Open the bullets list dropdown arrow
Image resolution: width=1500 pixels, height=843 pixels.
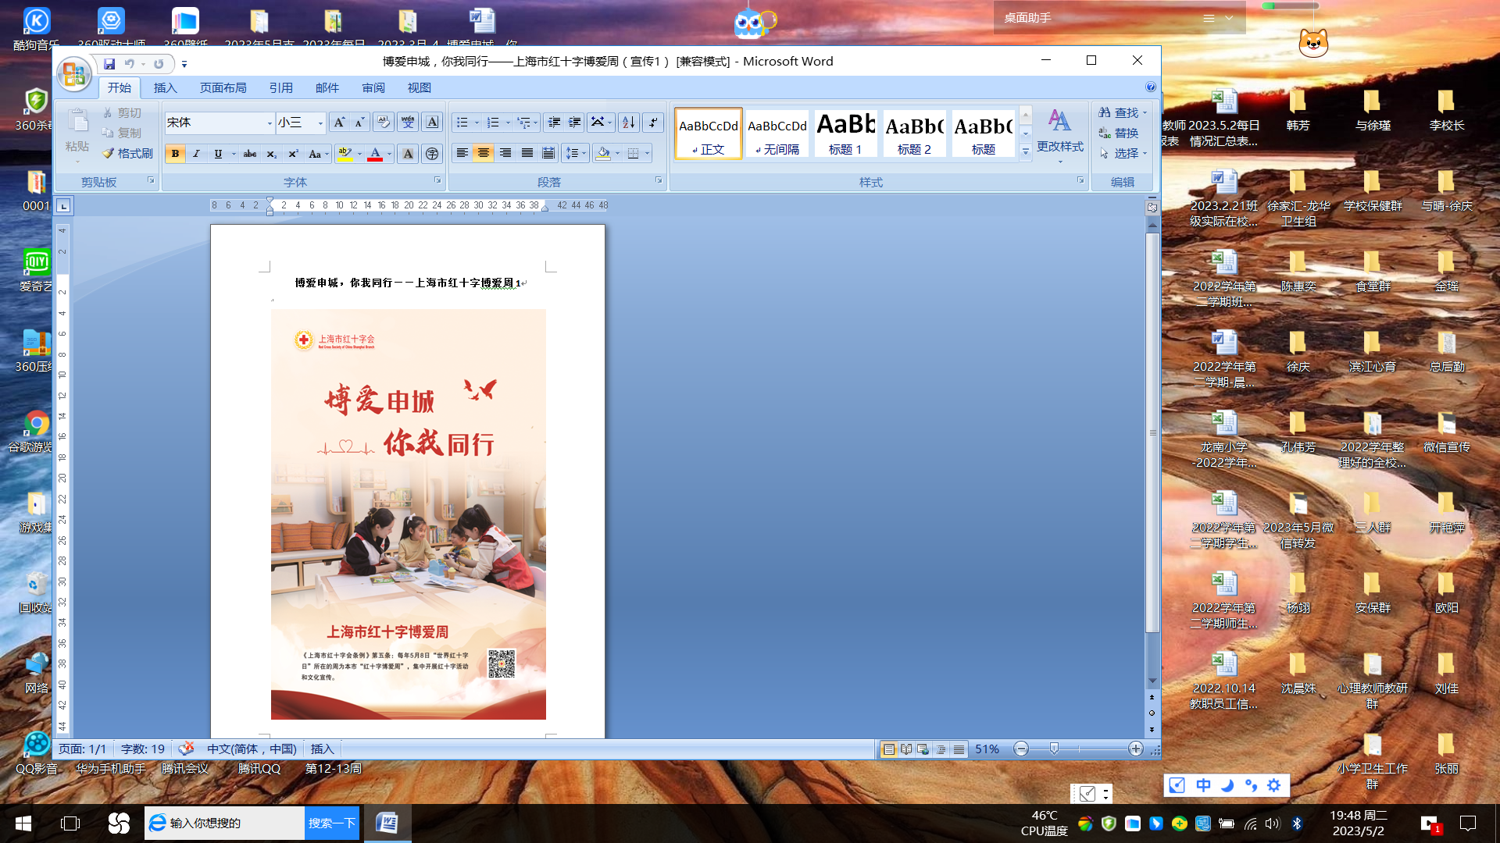pos(477,123)
